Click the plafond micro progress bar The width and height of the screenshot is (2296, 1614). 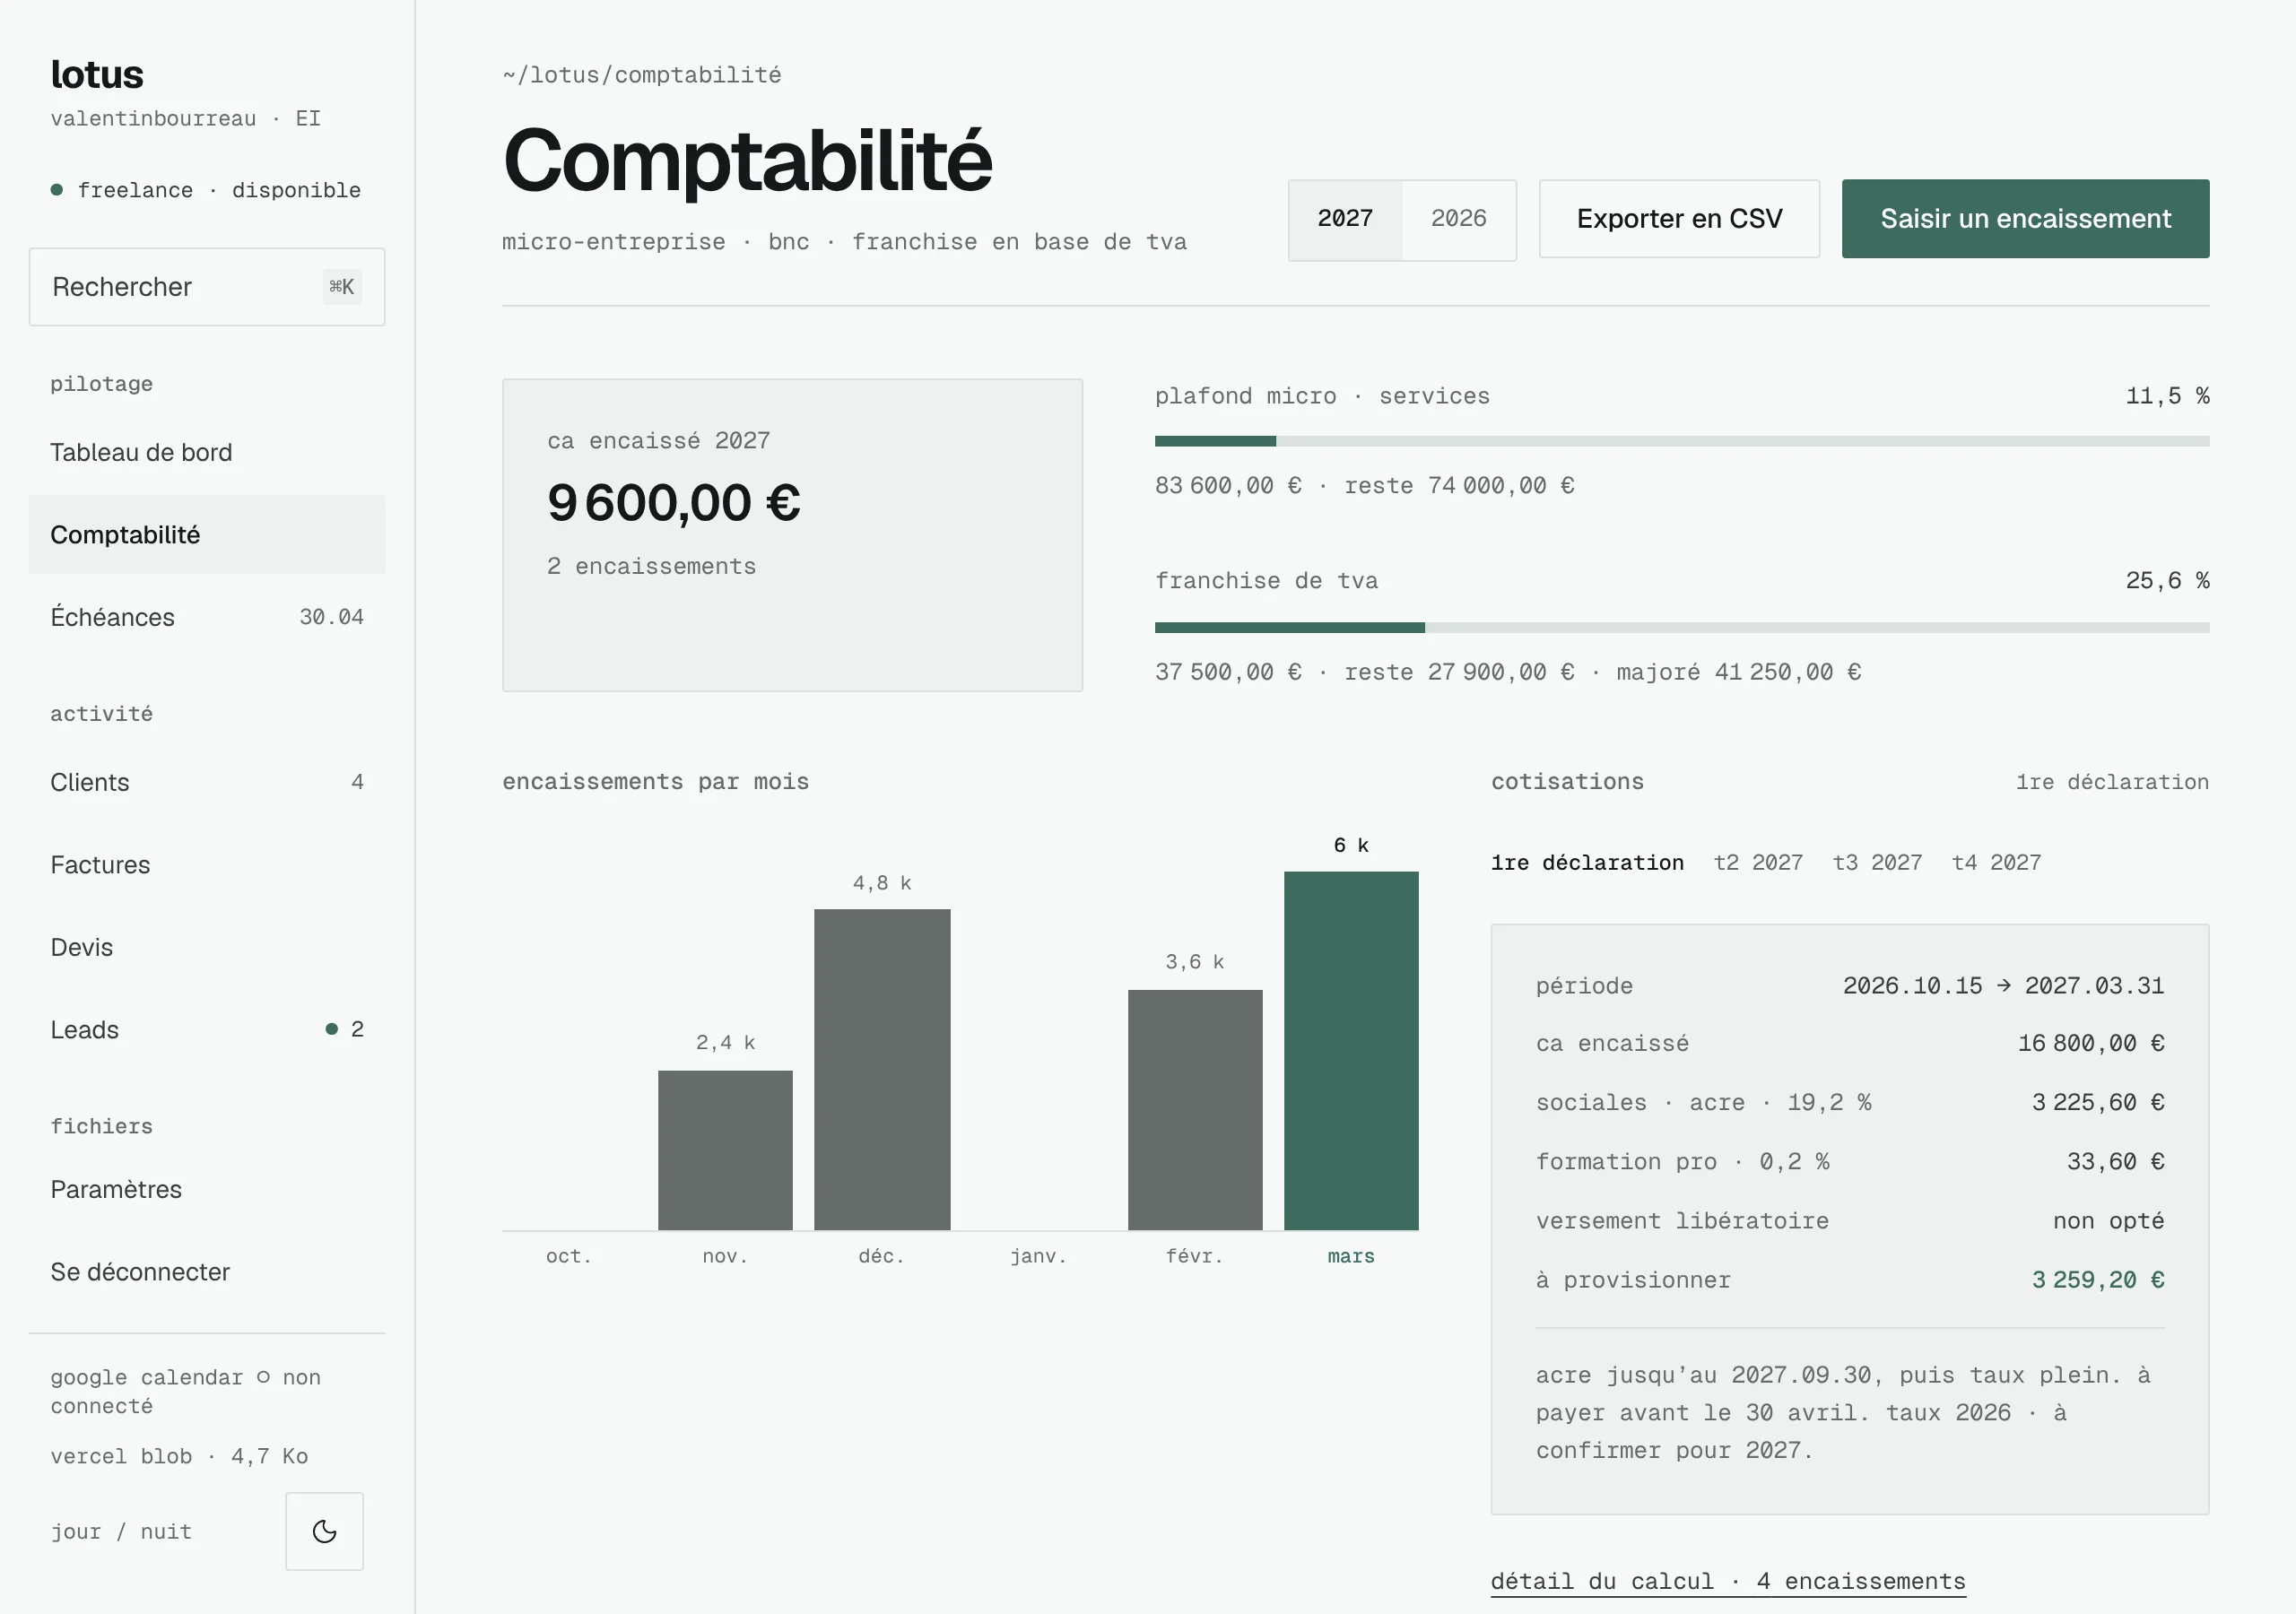click(1682, 441)
